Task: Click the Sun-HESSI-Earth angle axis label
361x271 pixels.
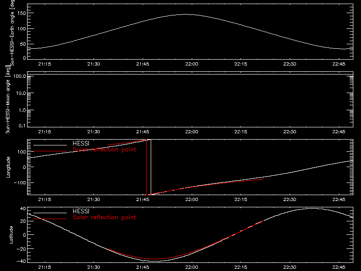Action: [12, 33]
